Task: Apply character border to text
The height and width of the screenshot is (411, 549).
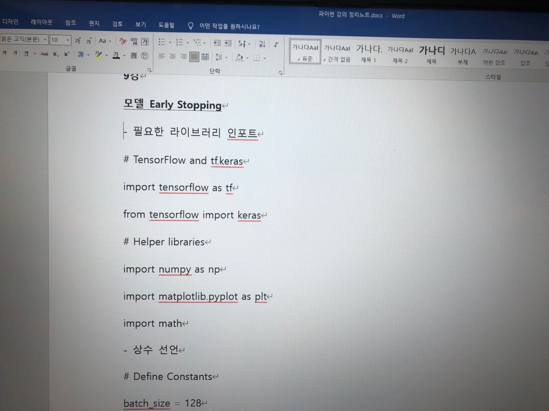Action: tap(145, 42)
